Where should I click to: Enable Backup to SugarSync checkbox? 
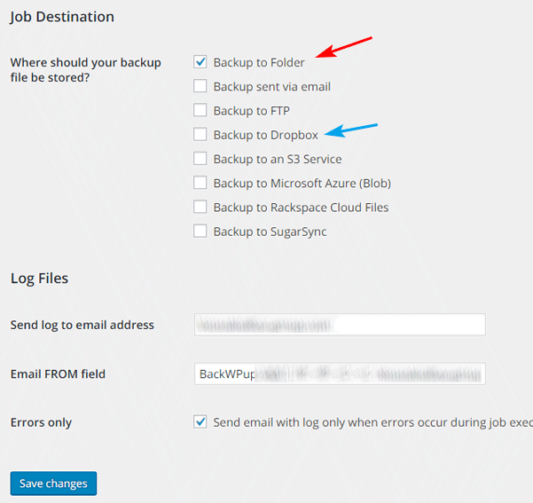pyautogui.click(x=200, y=231)
